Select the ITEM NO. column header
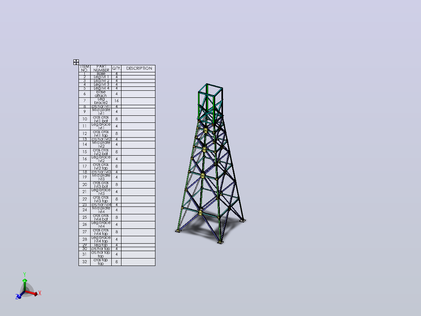The image size is (421, 316). point(85,68)
